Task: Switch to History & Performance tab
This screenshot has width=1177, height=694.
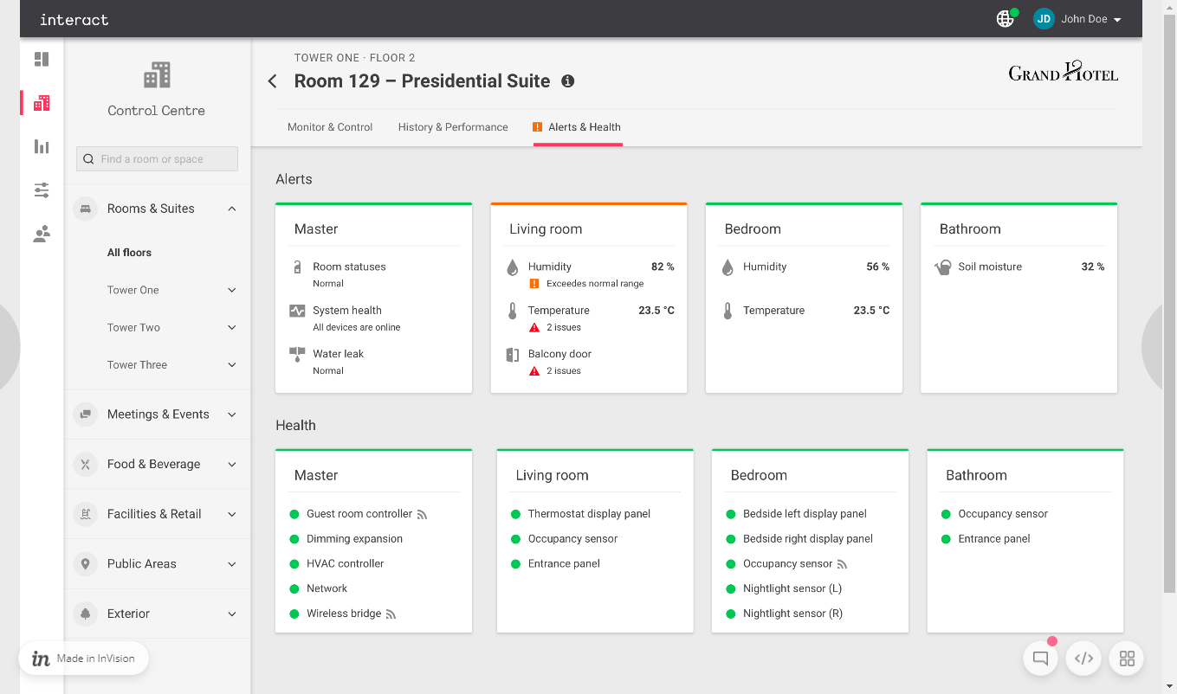Action: (453, 127)
